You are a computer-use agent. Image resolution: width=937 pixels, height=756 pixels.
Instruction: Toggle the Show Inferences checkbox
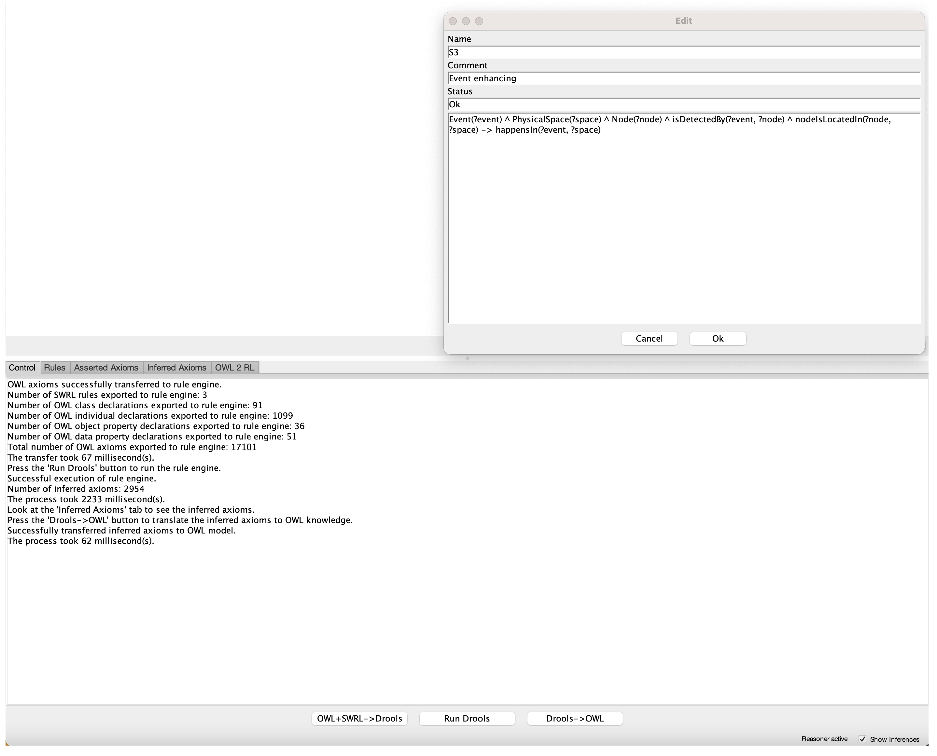tap(862, 739)
